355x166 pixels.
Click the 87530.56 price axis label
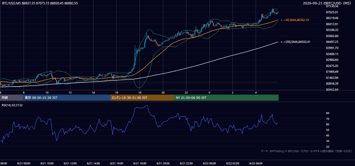pyautogui.click(x=332, y=6)
